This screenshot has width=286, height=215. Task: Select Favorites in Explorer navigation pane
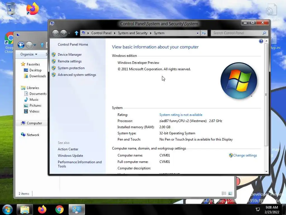tap(33, 64)
